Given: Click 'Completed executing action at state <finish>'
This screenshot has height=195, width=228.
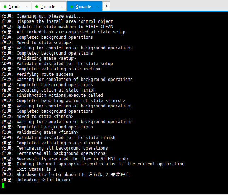Looking at the screenshot, I should [64, 101].
